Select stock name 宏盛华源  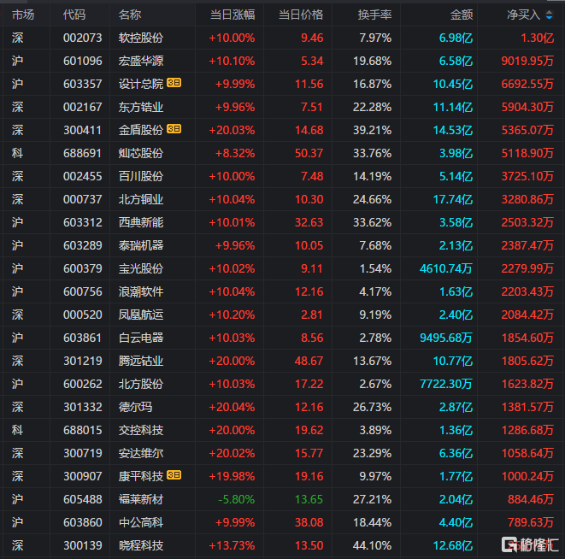point(141,61)
